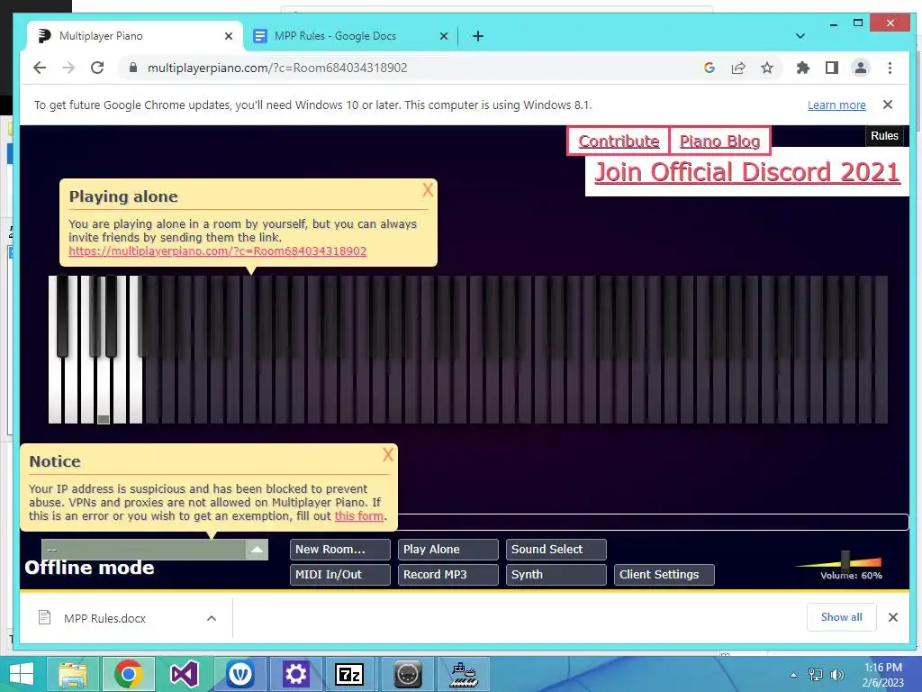
Task: Click the address bar URL
Action: [x=277, y=68]
